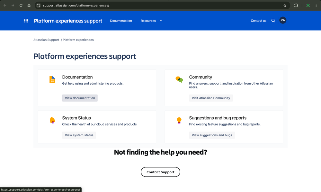The height and width of the screenshot is (192, 321).
Task: Click the main Platform experiences support page heading
Action: (x=85, y=56)
